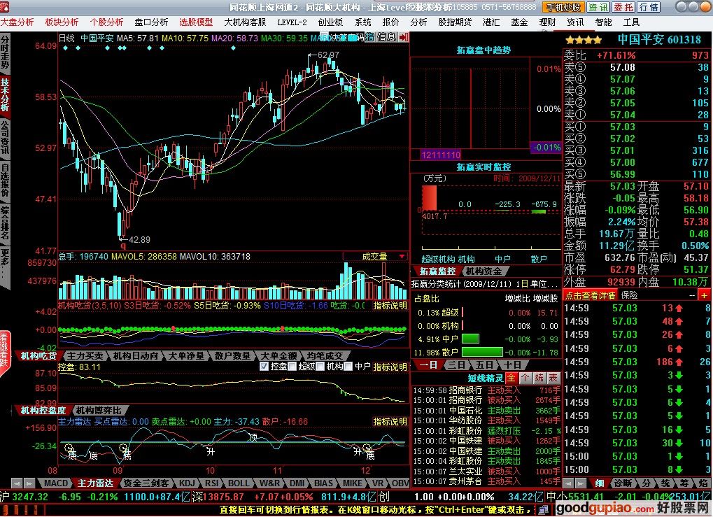
Task: Select the 统 filter in 短线精灵
Action: (x=539, y=378)
